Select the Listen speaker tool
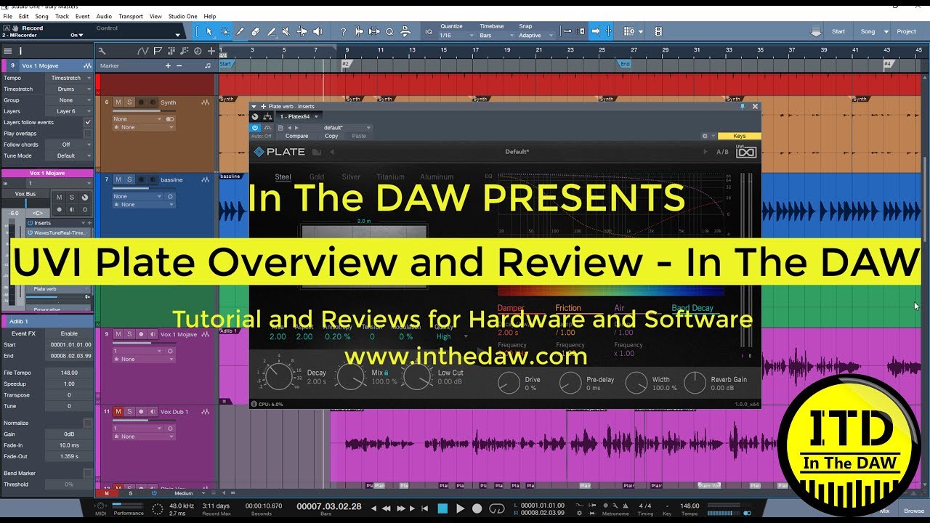The width and height of the screenshot is (930, 523). [318, 31]
